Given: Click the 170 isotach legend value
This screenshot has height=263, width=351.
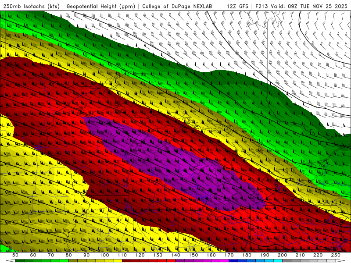Looking at the screenshot, I should pos(229,255).
